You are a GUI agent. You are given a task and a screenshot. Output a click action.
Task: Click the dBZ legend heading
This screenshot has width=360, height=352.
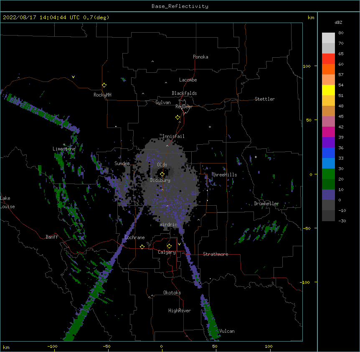point(338,23)
